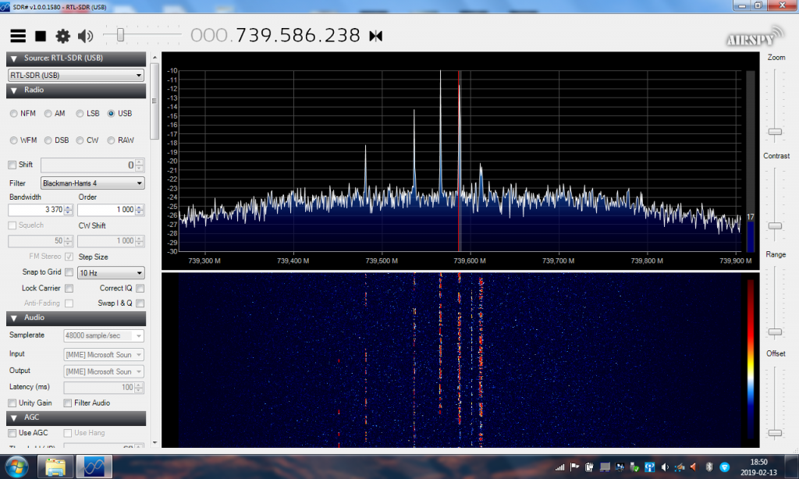Enable Filter Audio checkbox
The height and width of the screenshot is (479, 799).
(67, 403)
